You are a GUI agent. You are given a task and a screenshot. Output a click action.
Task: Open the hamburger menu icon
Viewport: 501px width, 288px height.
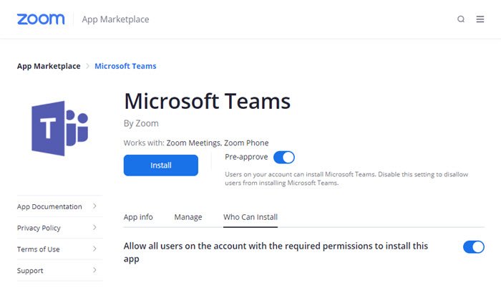[x=480, y=19]
